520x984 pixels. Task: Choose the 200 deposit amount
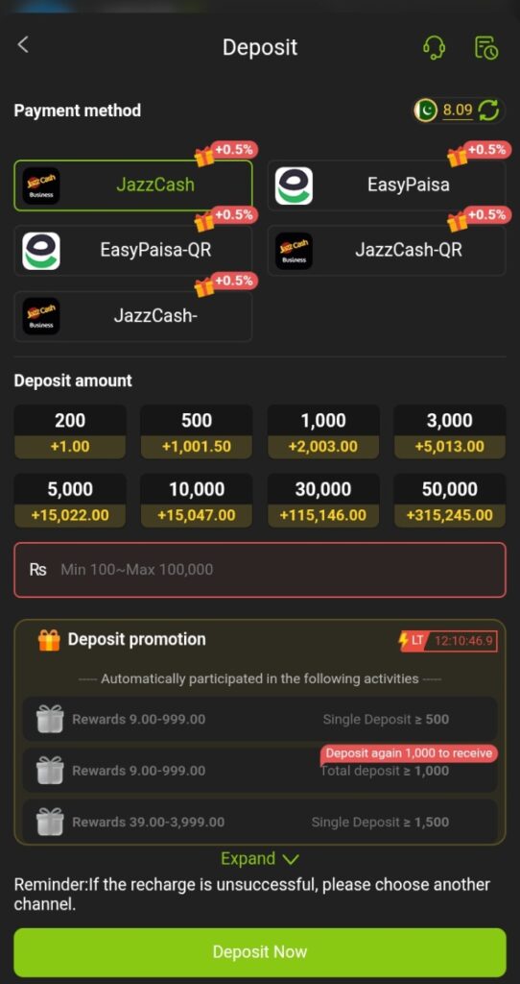coord(70,432)
